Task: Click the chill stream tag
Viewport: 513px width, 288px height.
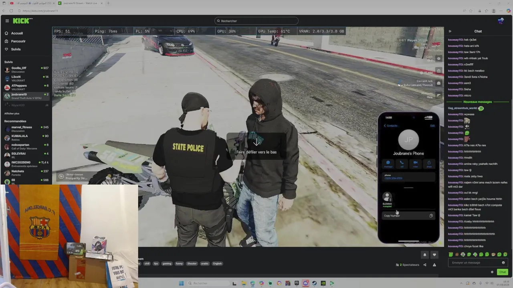Action: click(x=147, y=264)
